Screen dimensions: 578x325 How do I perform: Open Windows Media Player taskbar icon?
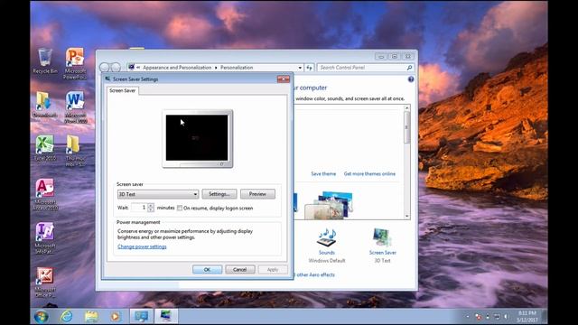tap(115, 316)
